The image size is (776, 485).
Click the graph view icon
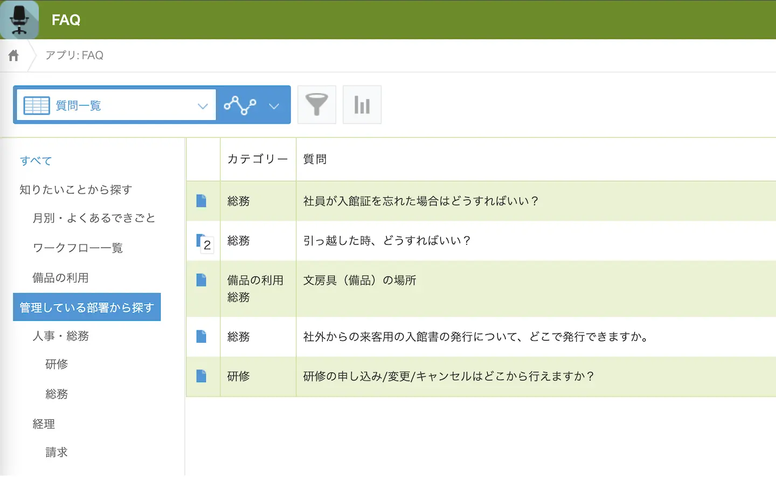(240, 105)
